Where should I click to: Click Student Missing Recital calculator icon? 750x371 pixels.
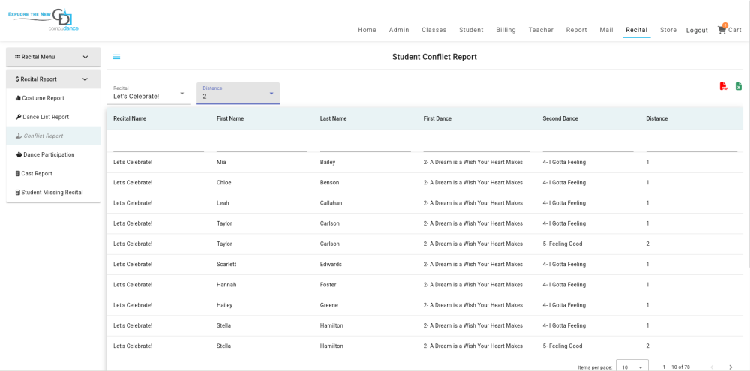pos(18,193)
